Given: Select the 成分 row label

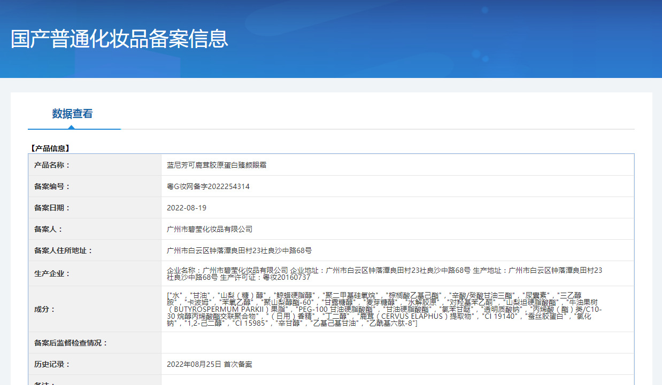Looking at the screenshot, I should (x=45, y=309).
